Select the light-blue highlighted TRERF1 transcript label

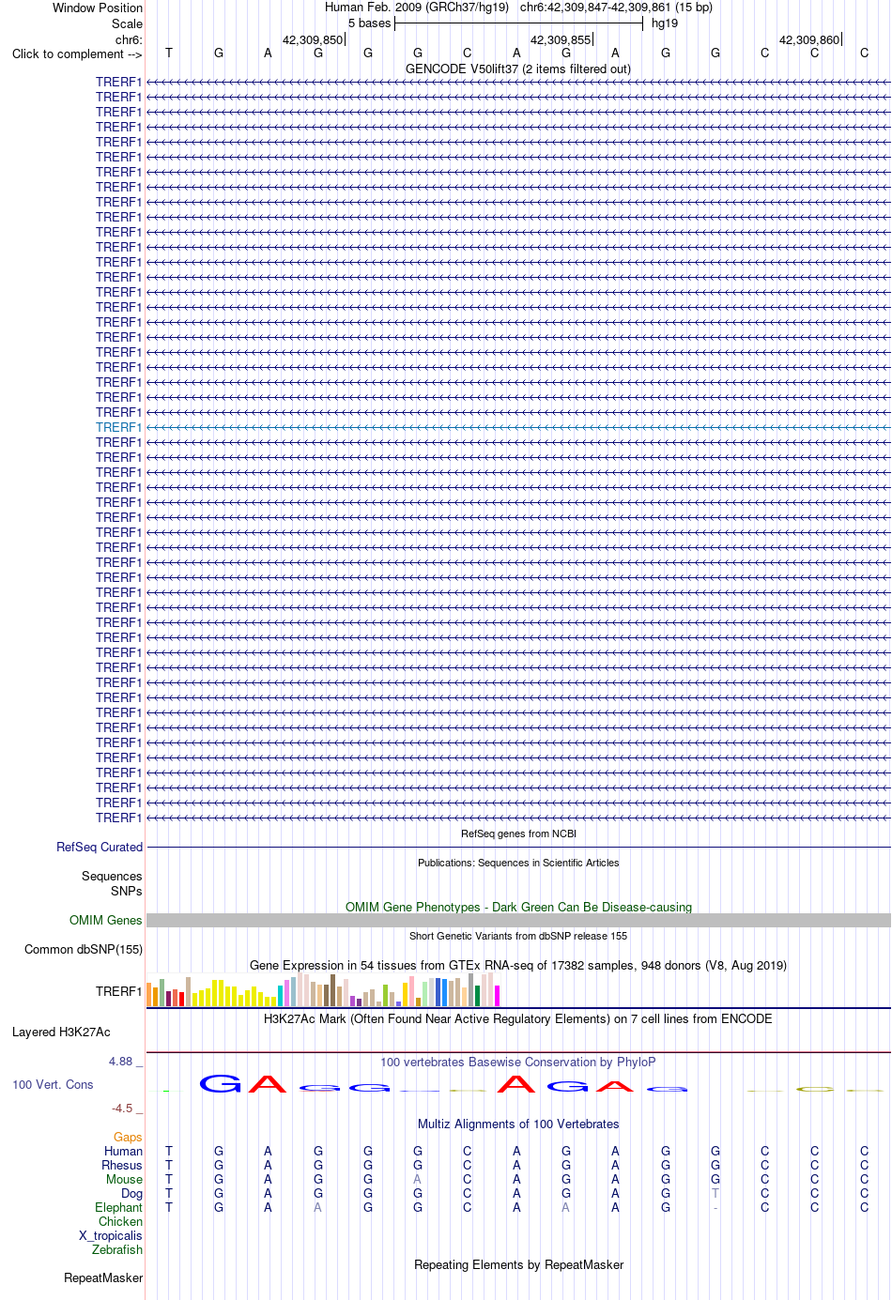coord(118,428)
